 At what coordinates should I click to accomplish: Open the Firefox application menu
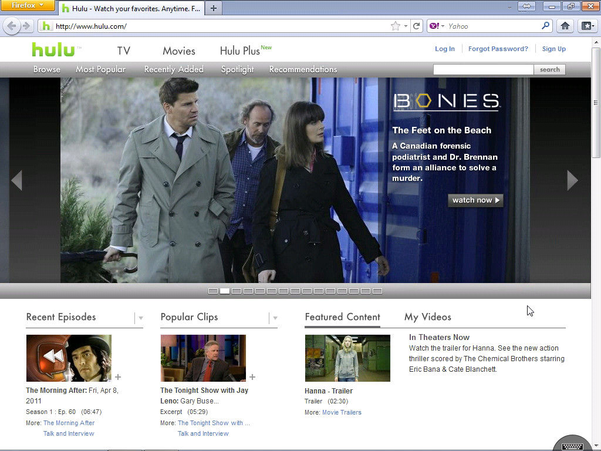tap(28, 5)
